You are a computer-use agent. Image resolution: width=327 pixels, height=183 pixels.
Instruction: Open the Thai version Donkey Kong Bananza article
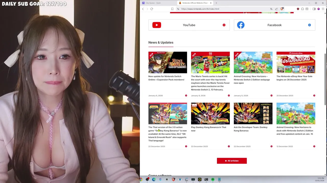[168, 134]
